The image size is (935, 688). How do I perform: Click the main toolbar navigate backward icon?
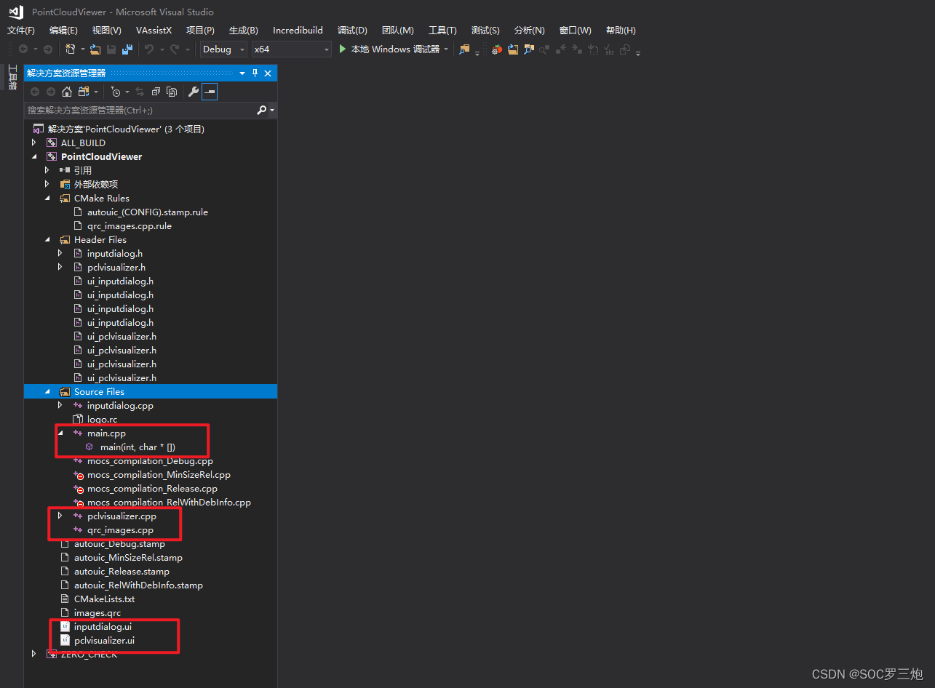click(x=23, y=49)
